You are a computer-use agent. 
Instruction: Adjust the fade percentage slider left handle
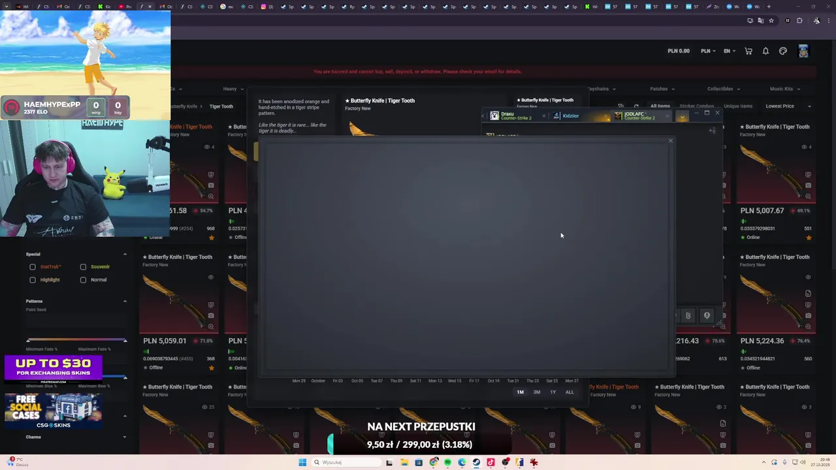click(x=28, y=340)
